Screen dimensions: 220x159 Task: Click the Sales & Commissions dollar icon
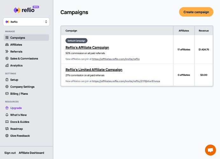point(7,59)
